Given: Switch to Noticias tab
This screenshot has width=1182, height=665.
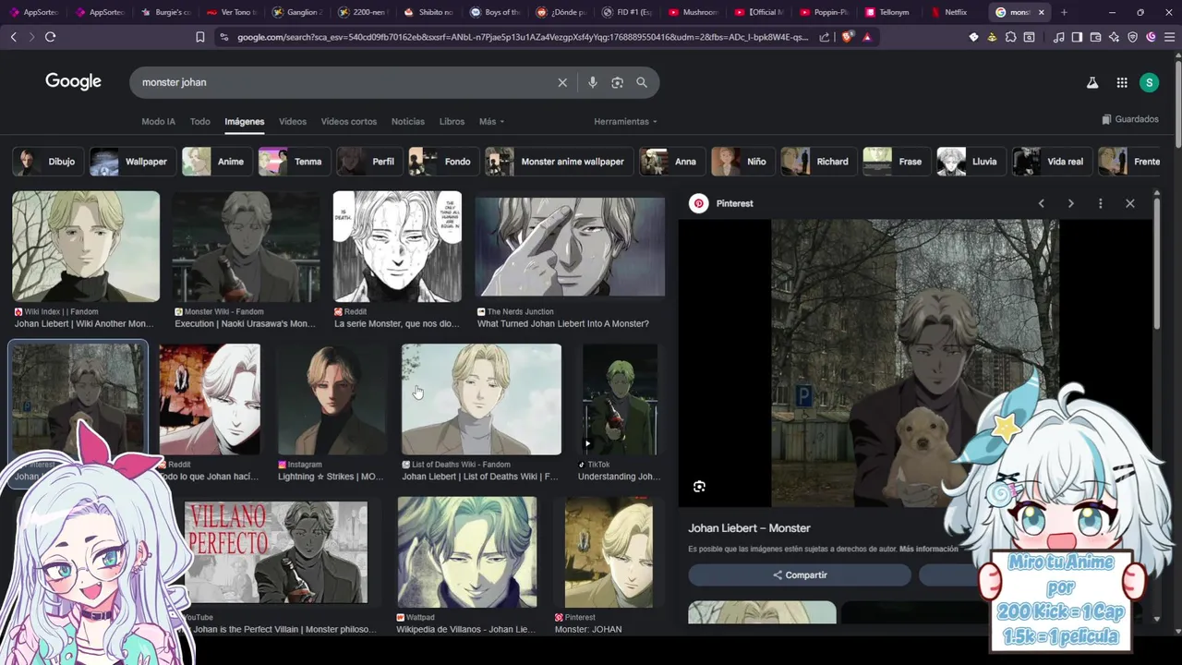Looking at the screenshot, I should click(x=408, y=122).
